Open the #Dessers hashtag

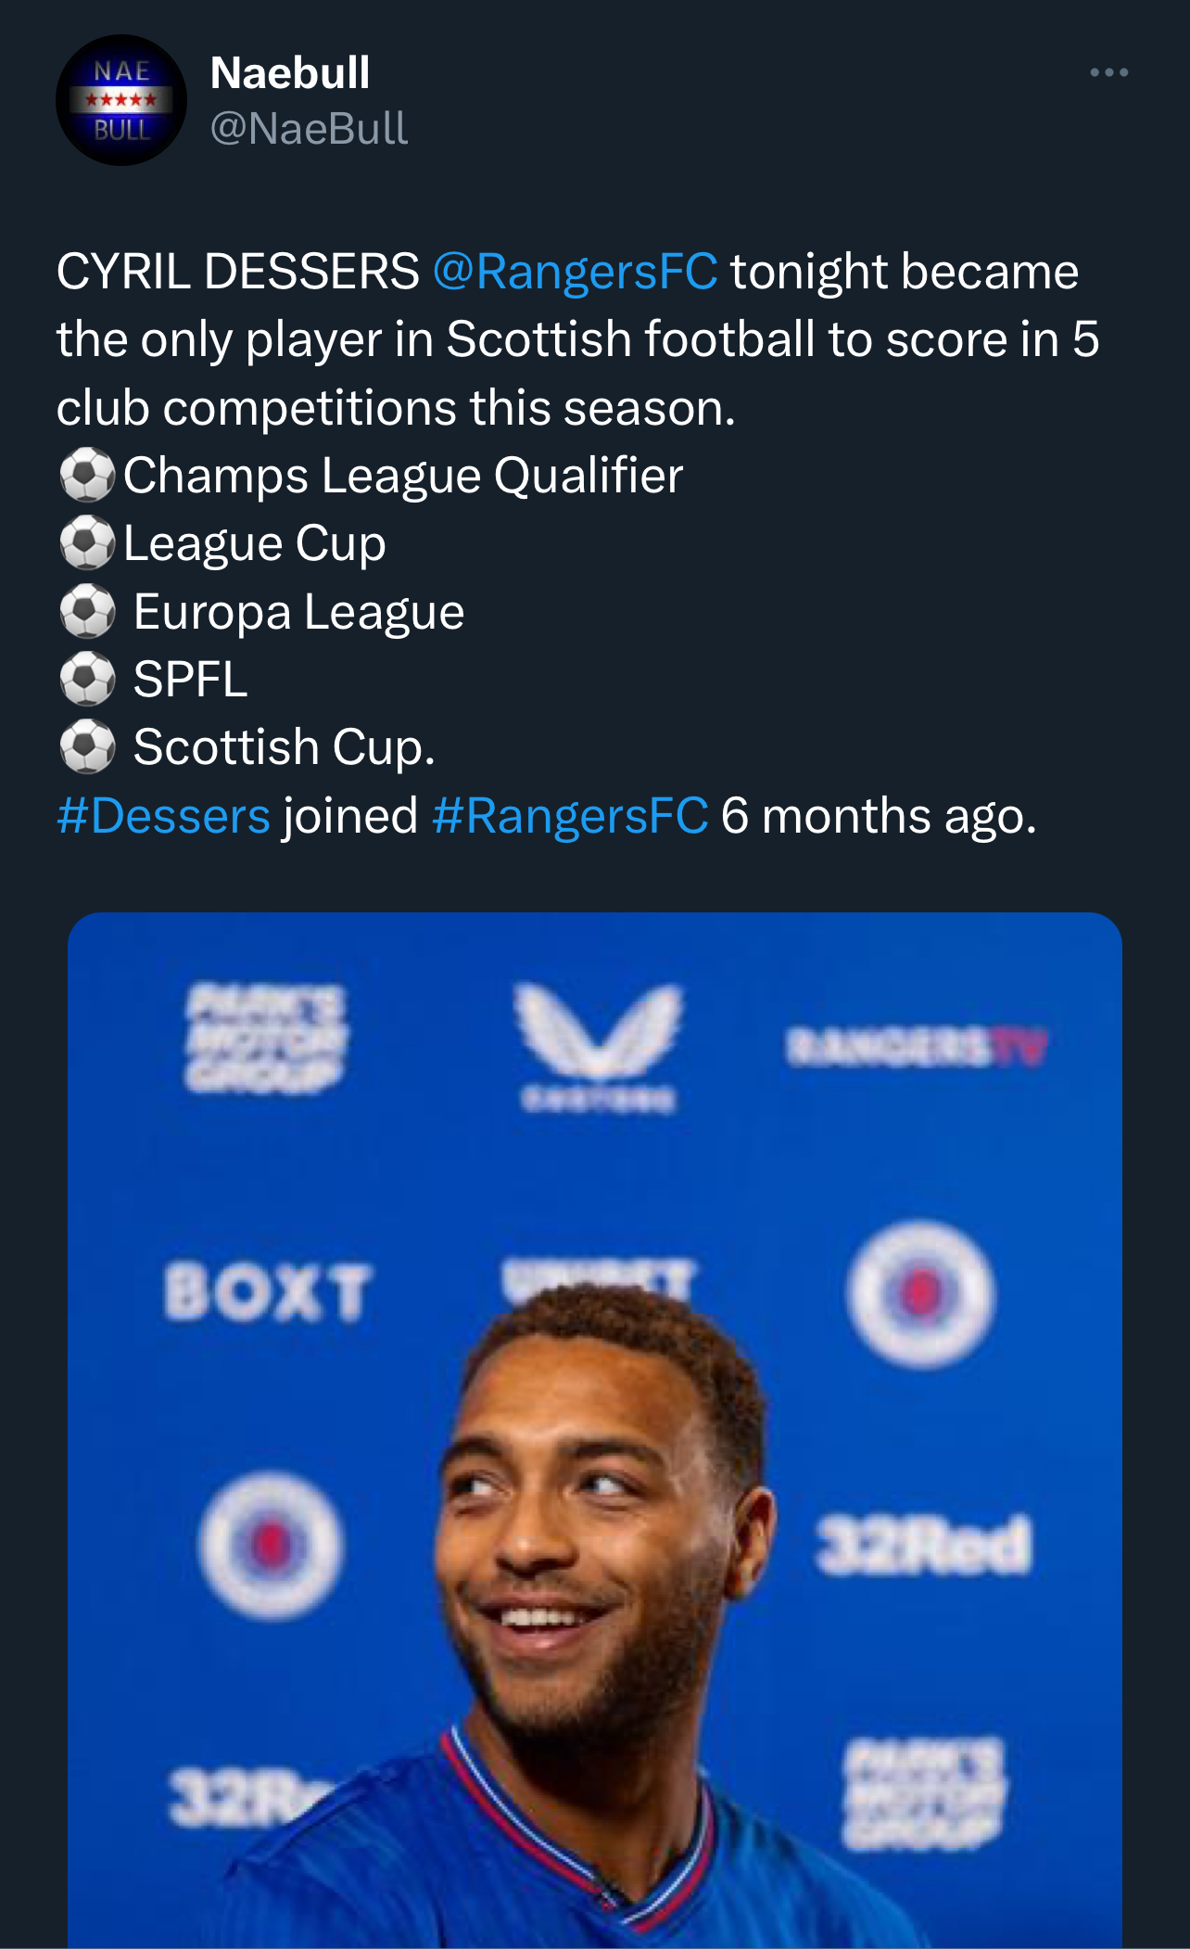point(163,816)
